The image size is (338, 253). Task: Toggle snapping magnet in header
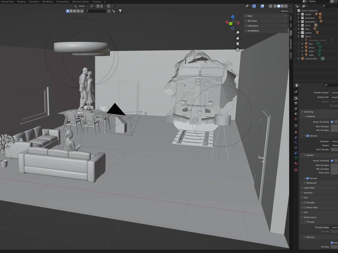(x=98, y=6)
